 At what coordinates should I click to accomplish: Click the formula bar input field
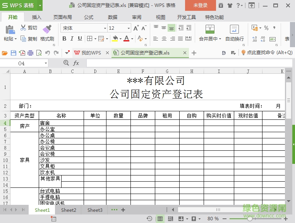(x=189, y=63)
